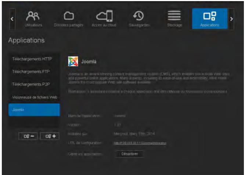The width and height of the screenshot is (245, 175).
Task: Open the Stockage section
Action: [x=174, y=19]
